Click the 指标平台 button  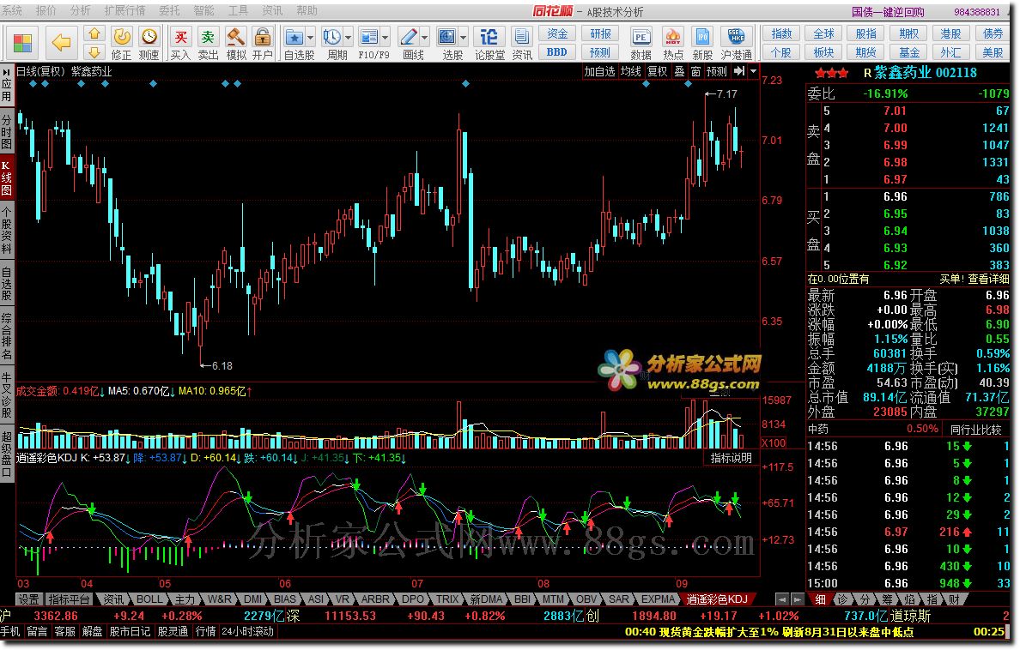click(69, 599)
